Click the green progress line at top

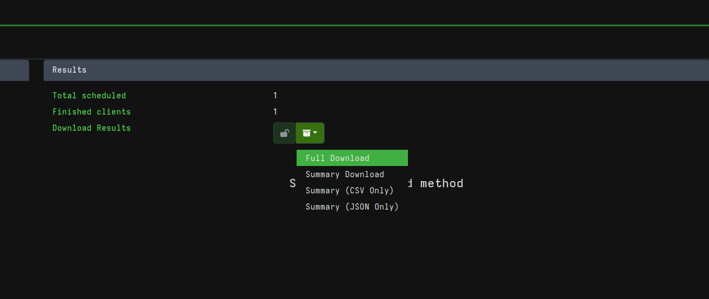pos(354,25)
